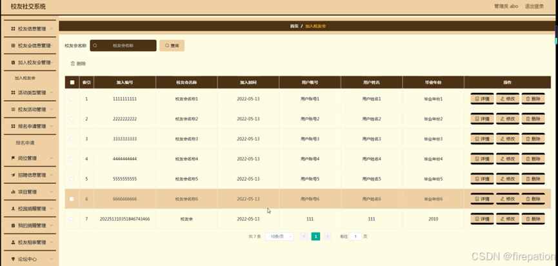Open the 10条/页 page size dropdown
Viewport: 558px width, 266px height.
pyautogui.click(x=280, y=236)
